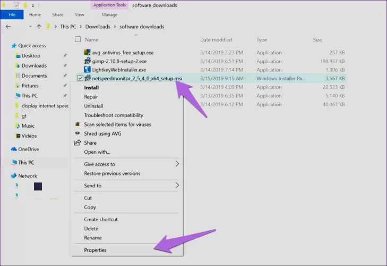Screen dimensions: 387x266
Task: Click the Back navigation arrow
Action: [8, 27]
